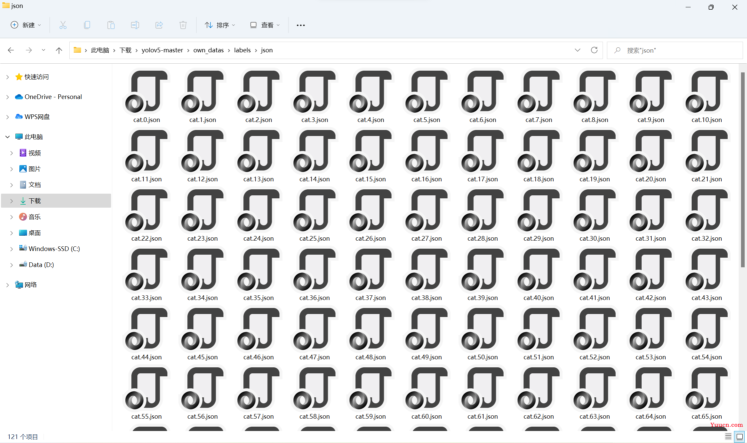Click 下载 in the address breadcrumb

coord(125,50)
